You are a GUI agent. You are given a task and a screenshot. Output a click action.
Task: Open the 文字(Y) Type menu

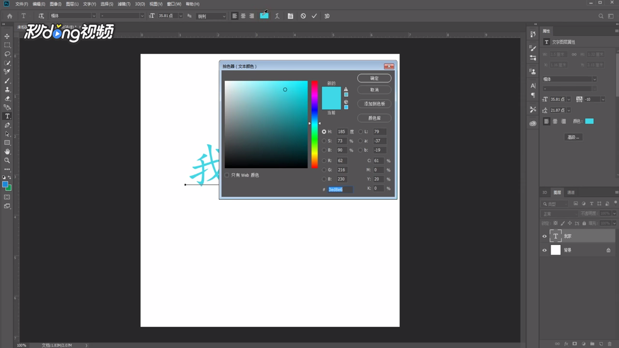[x=89, y=4]
